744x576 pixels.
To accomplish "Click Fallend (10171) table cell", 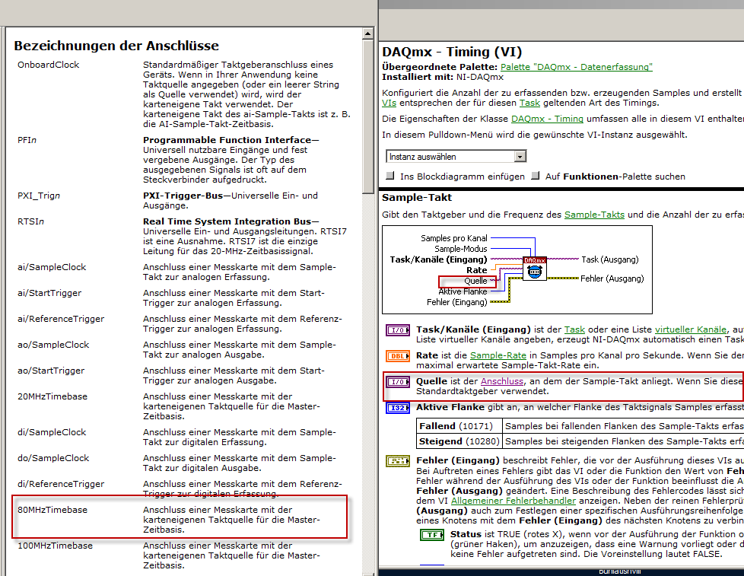I will coord(459,426).
